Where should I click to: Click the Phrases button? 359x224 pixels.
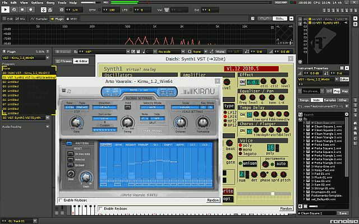click(63, 61)
